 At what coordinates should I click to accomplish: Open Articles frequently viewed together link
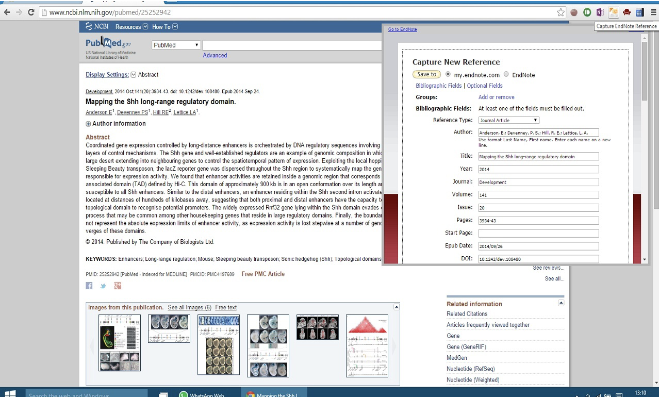click(488, 325)
